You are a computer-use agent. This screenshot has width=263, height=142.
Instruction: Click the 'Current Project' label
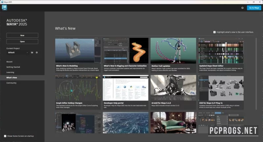13,48
